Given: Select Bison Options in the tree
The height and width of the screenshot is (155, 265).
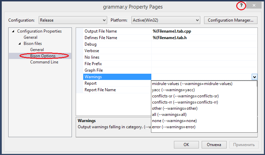Looking at the screenshot, I should 43,56.
